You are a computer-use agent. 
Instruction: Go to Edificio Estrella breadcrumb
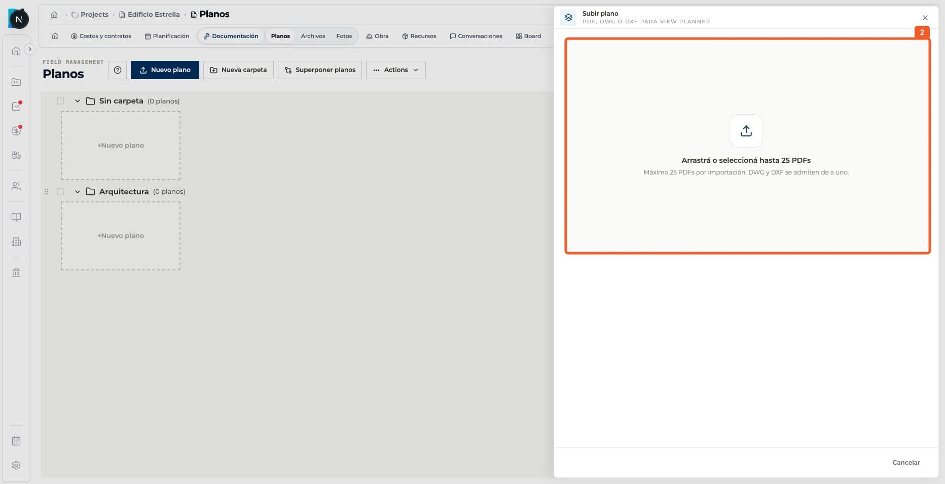coord(150,14)
